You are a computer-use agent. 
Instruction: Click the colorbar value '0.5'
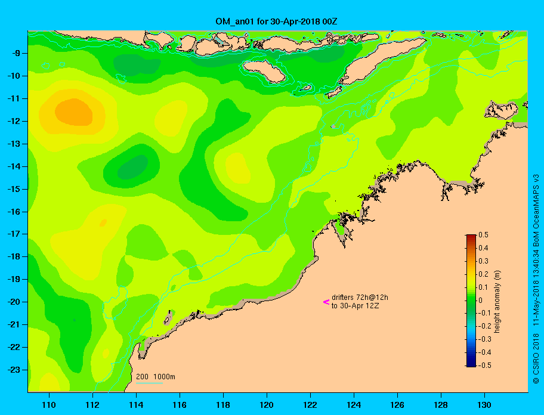pyautogui.click(x=483, y=235)
